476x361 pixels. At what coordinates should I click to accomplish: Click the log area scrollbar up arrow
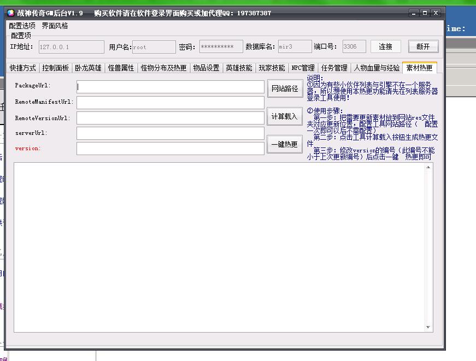[x=429, y=167]
